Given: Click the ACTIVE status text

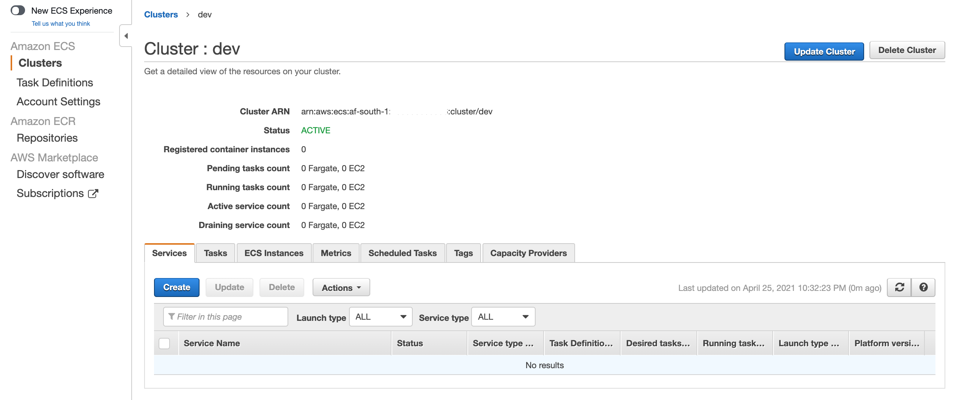Looking at the screenshot, I should click(316, 130).
